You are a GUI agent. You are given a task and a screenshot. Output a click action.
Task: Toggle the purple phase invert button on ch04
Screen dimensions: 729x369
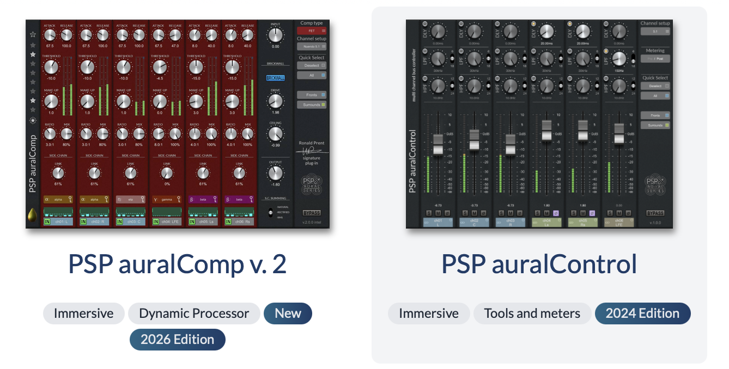[556, 213]
